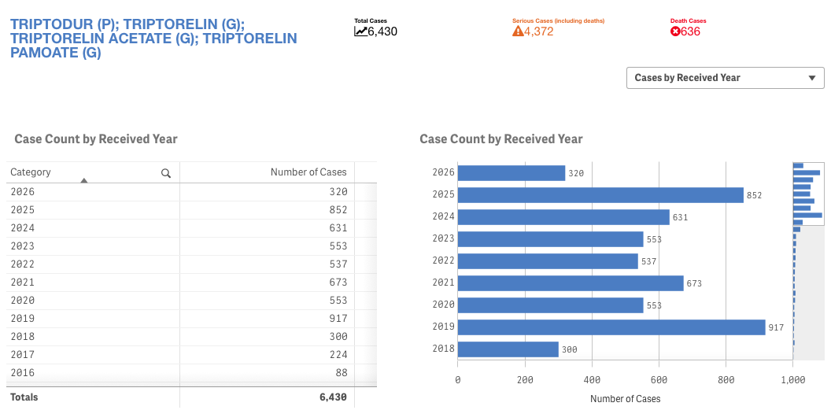Click the 2024 bar in the chart

(563, 217)
